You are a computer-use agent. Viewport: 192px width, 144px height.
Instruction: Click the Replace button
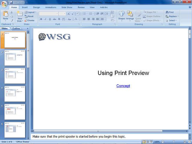coord(172,16)
